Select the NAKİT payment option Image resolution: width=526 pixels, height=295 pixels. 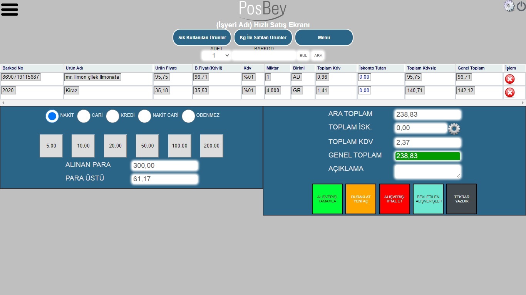52,116
